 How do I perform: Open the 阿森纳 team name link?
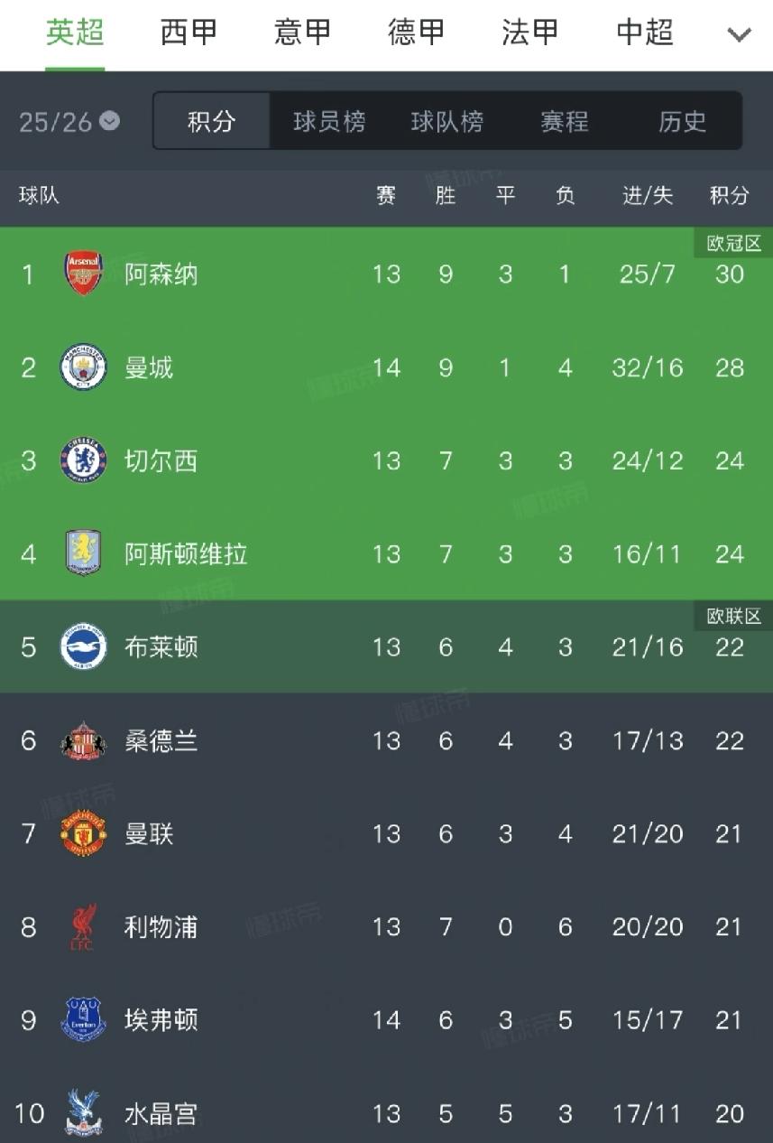pos(161,274)
